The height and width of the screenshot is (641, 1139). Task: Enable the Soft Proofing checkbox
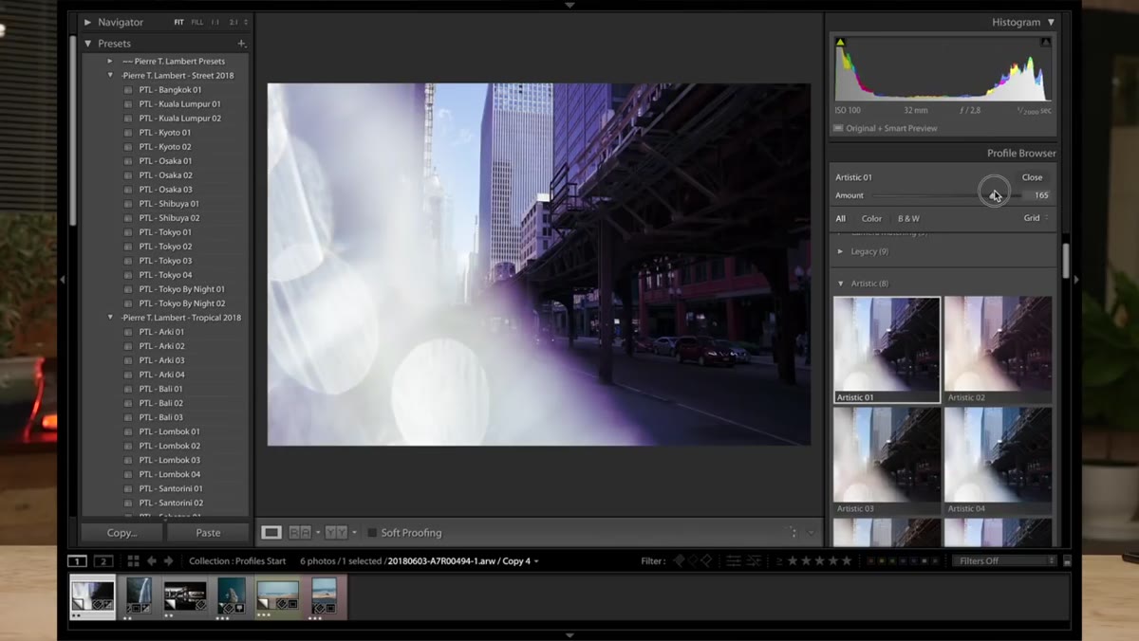tap(372, 533)
